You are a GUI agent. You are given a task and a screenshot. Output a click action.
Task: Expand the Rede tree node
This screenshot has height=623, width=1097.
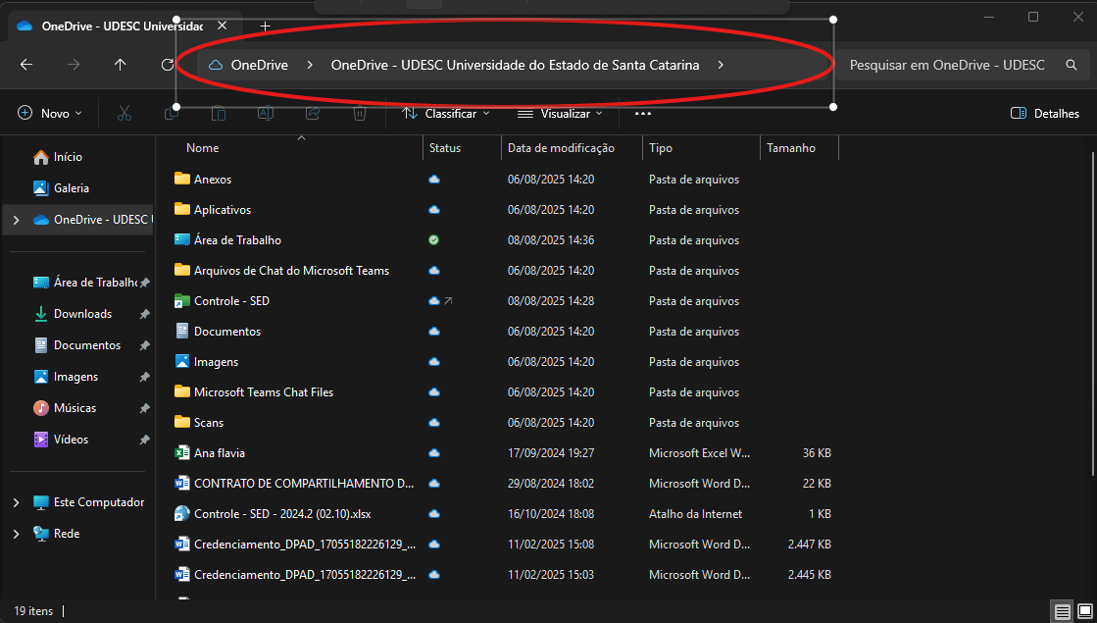coord(16,534)
